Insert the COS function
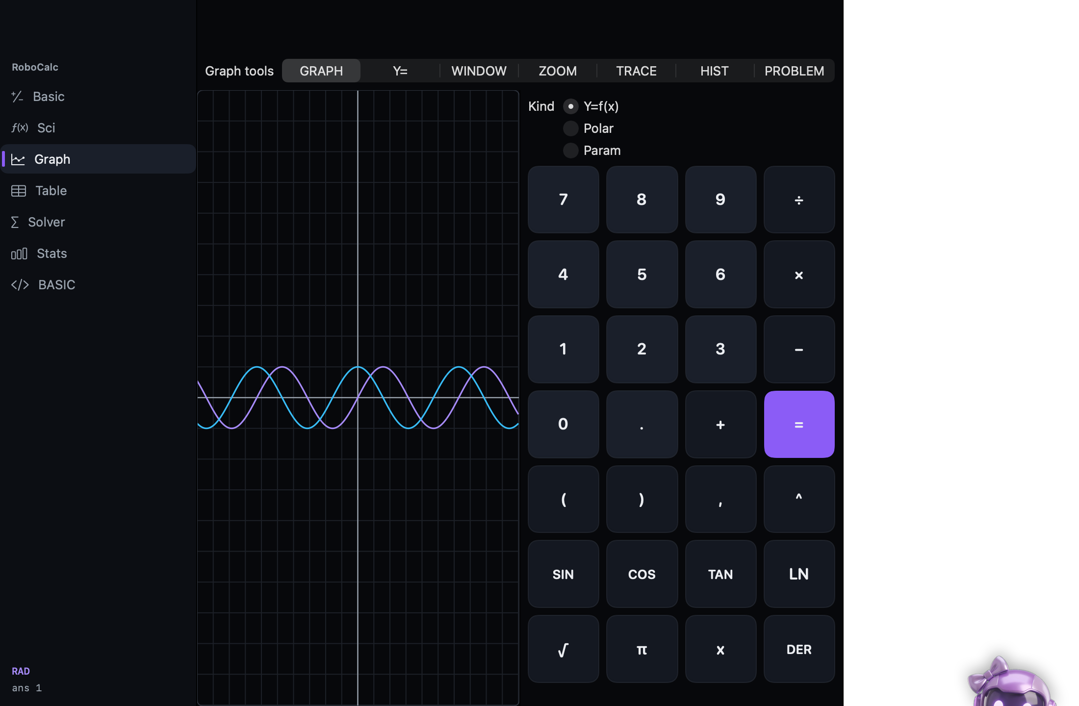 642,574
